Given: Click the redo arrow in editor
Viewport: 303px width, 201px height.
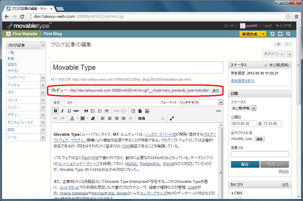Looking at the screenshot, I should click(x=62, y=119).
